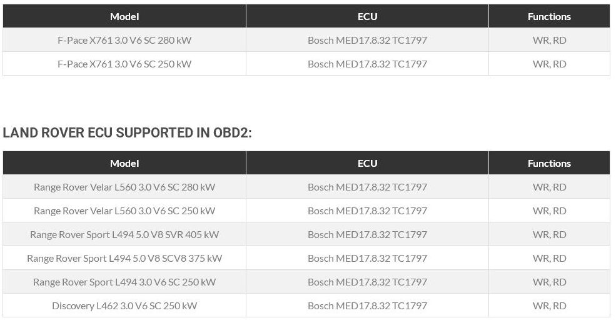Click Range Rover Sport L494 3.0 V6 SC 250 kW

coord(124,282)
